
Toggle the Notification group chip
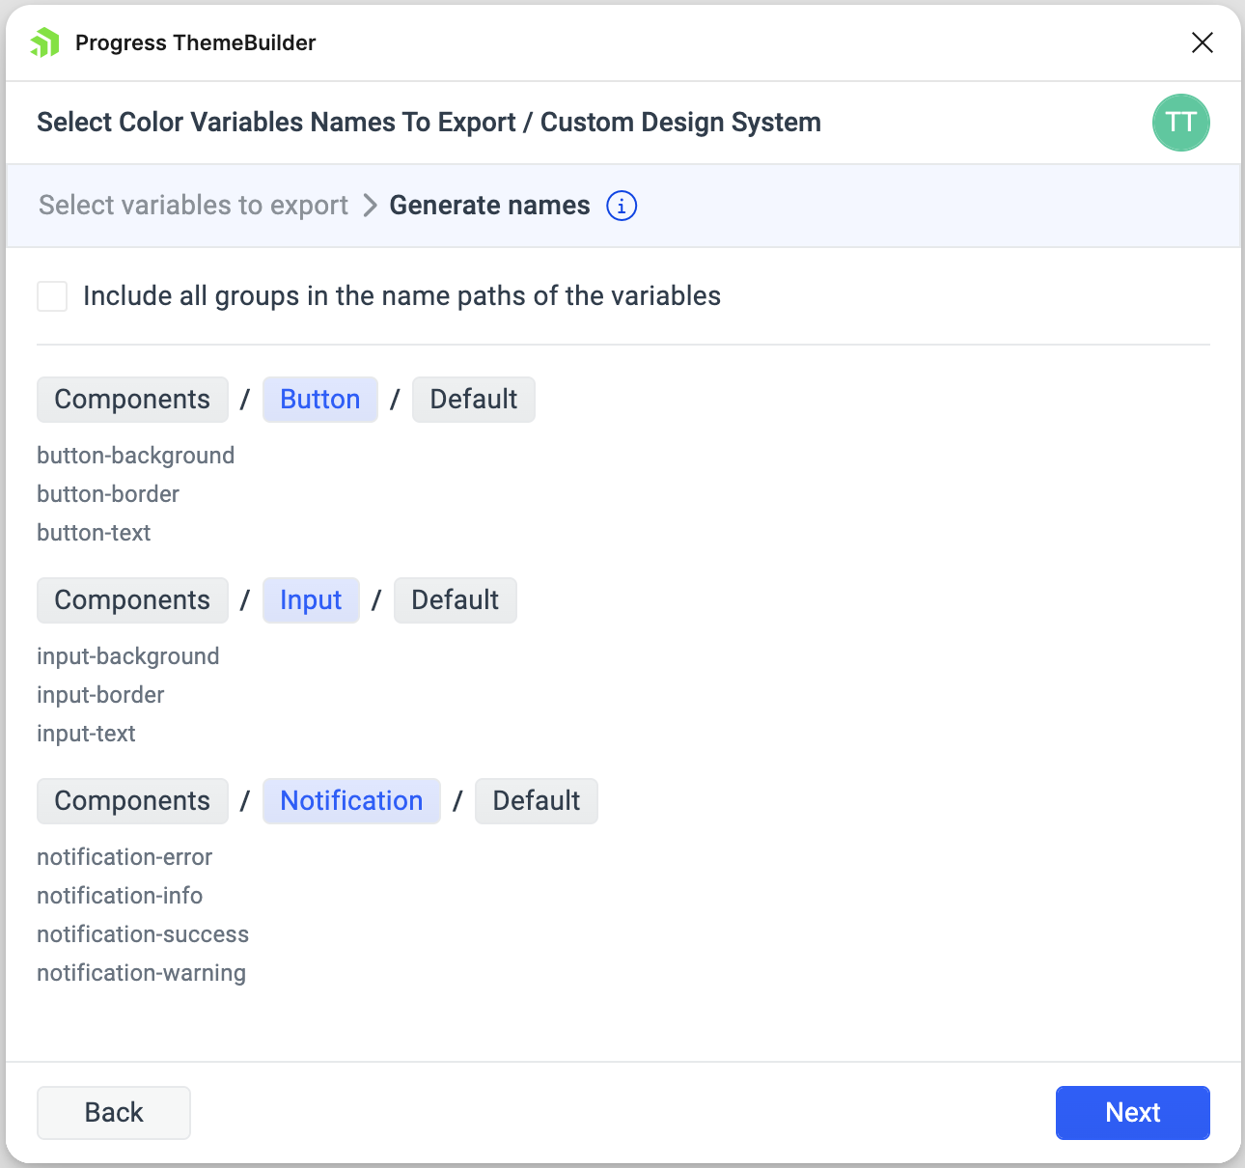pos(351,801)
